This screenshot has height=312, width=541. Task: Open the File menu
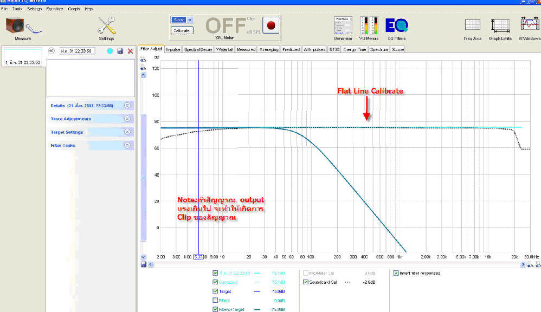pos(4,9)
